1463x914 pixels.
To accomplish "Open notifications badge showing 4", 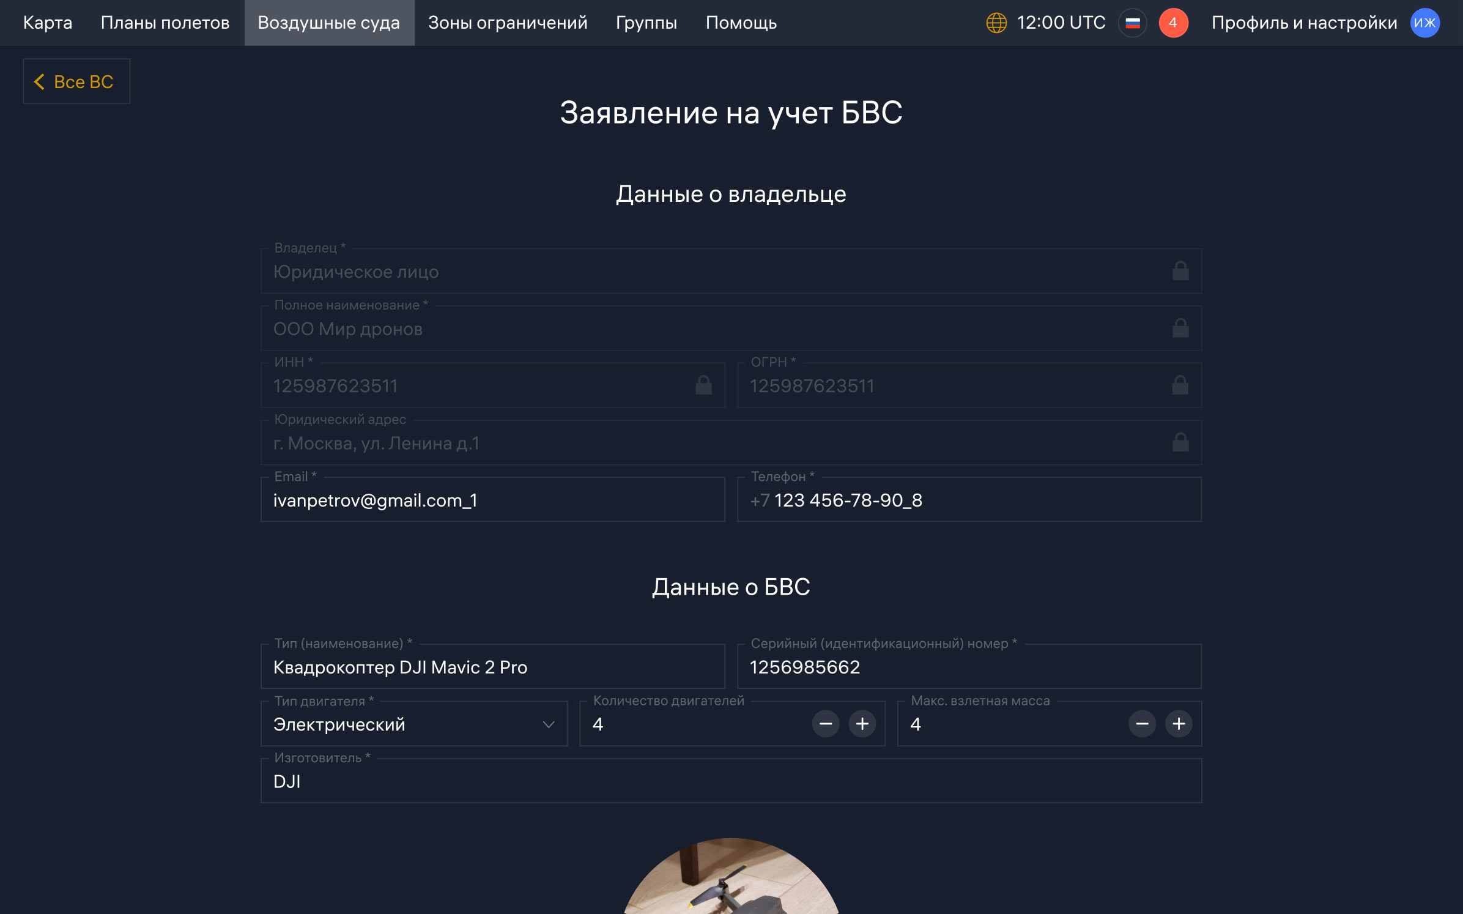I will [1173, 23].
